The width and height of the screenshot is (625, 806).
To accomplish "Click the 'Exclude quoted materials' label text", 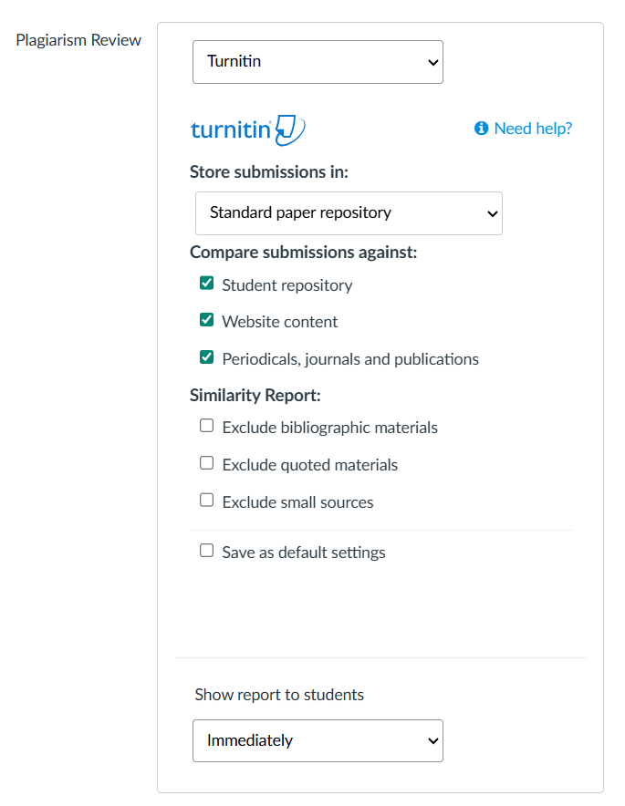I will 310,465.
